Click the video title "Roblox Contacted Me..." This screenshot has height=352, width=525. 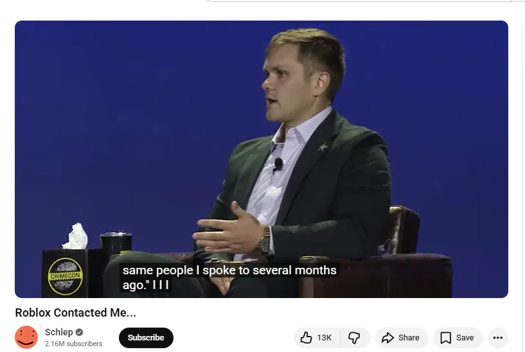[76, 313]
